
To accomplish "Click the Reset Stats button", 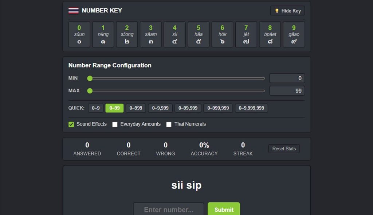I will pos(284,149).
